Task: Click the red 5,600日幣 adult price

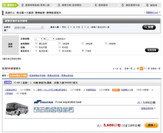Action: (112, 125)
